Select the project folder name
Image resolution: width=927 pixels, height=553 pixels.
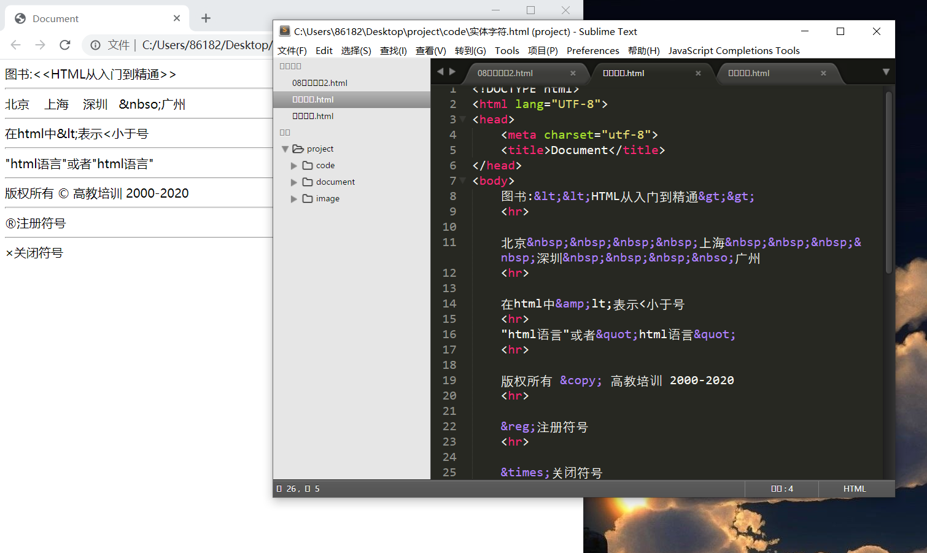[320, 149]
